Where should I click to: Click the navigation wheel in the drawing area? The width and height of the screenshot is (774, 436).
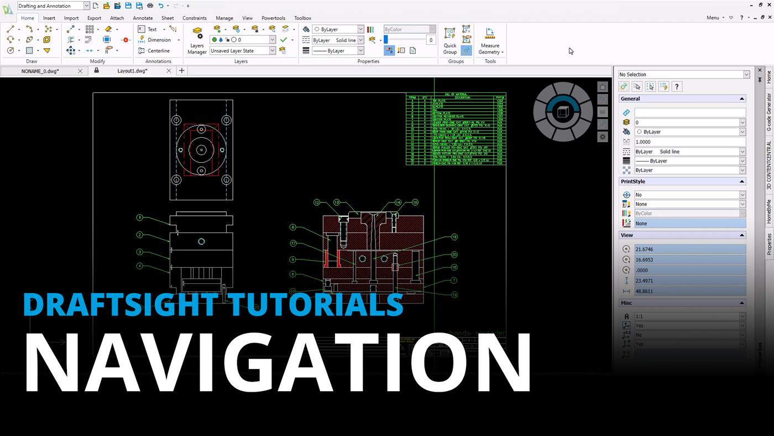coord(562,111)
